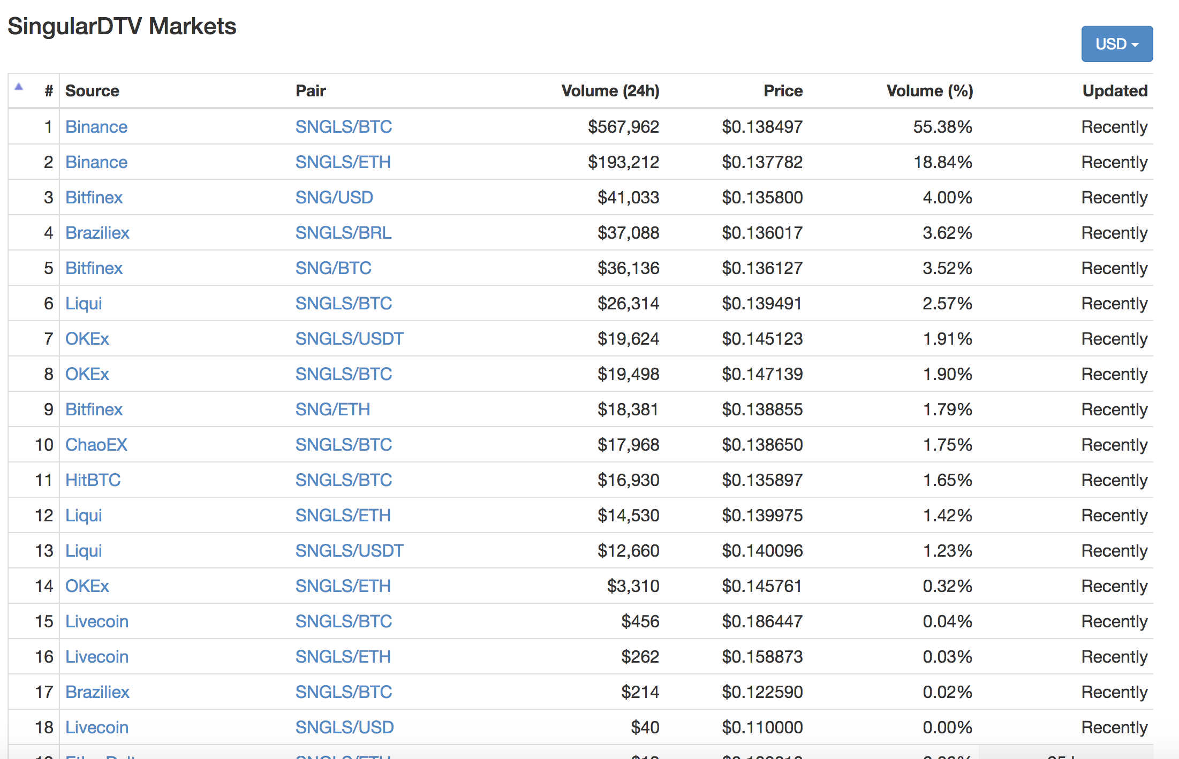1179x759 pixels.
Task: Select the 0.32% volume share cell
Action: pos(947,586)
